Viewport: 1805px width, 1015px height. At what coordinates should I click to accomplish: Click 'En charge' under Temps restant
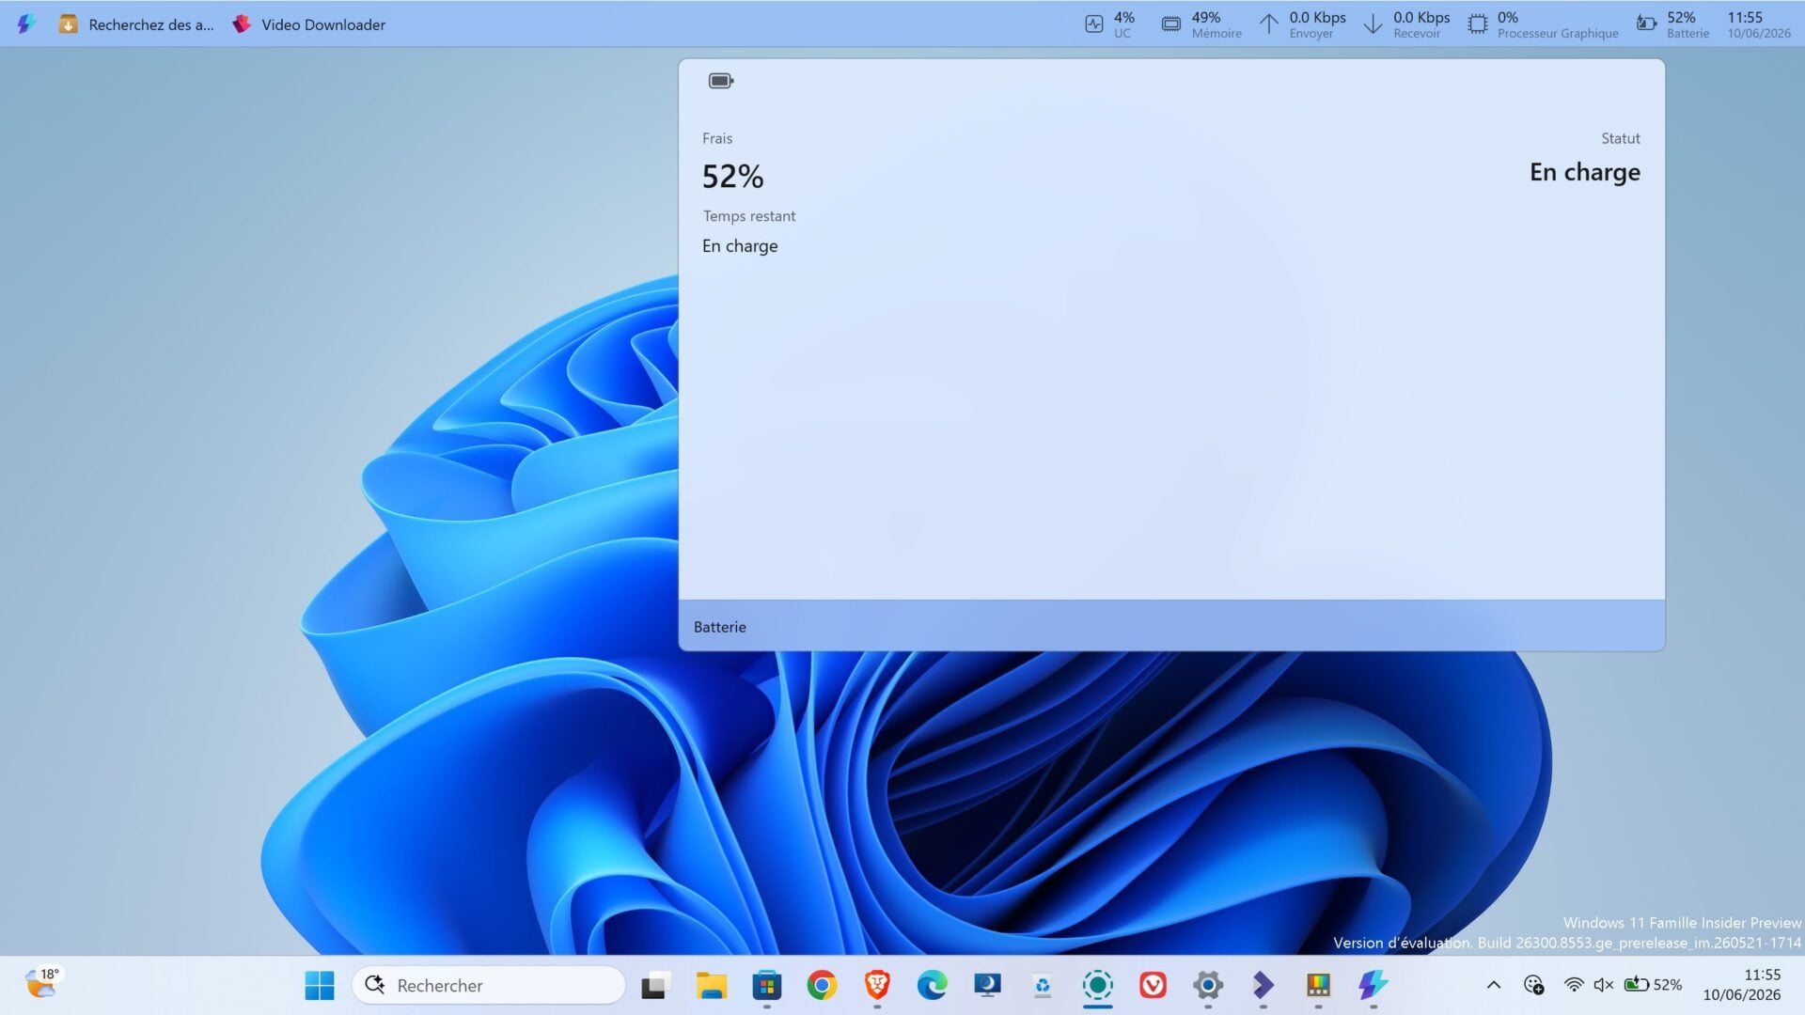[x=740, y=246]
